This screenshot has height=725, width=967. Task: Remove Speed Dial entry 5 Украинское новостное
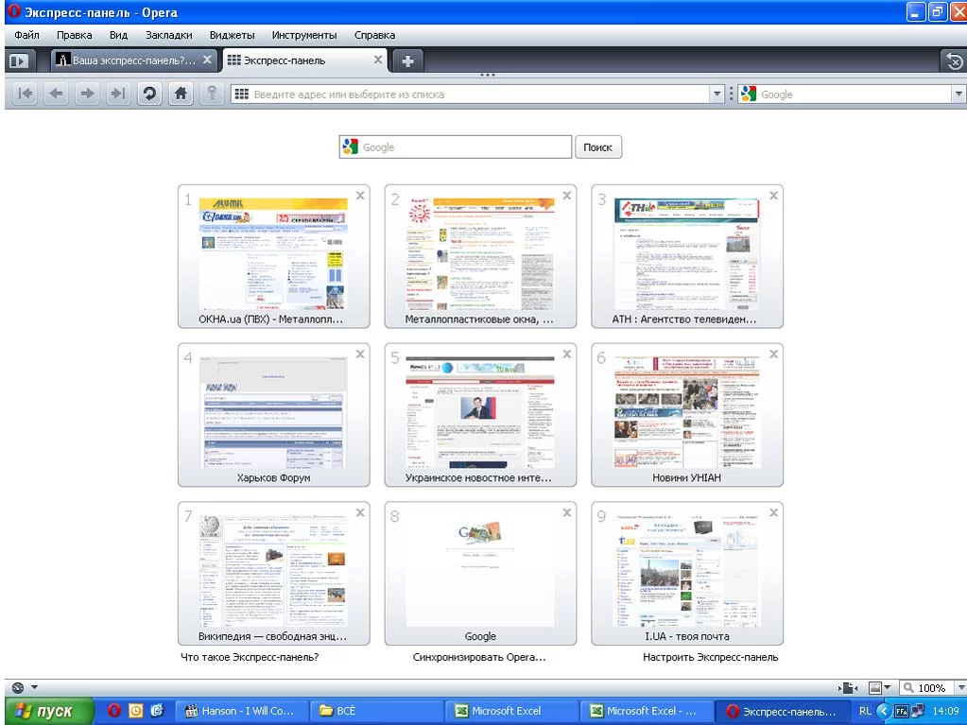(567, 354)
